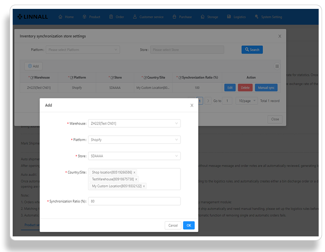Click the Store column header in the table
Image resolution: width=325 pixels, height=252 pixels.
click(x=115, y=78)
